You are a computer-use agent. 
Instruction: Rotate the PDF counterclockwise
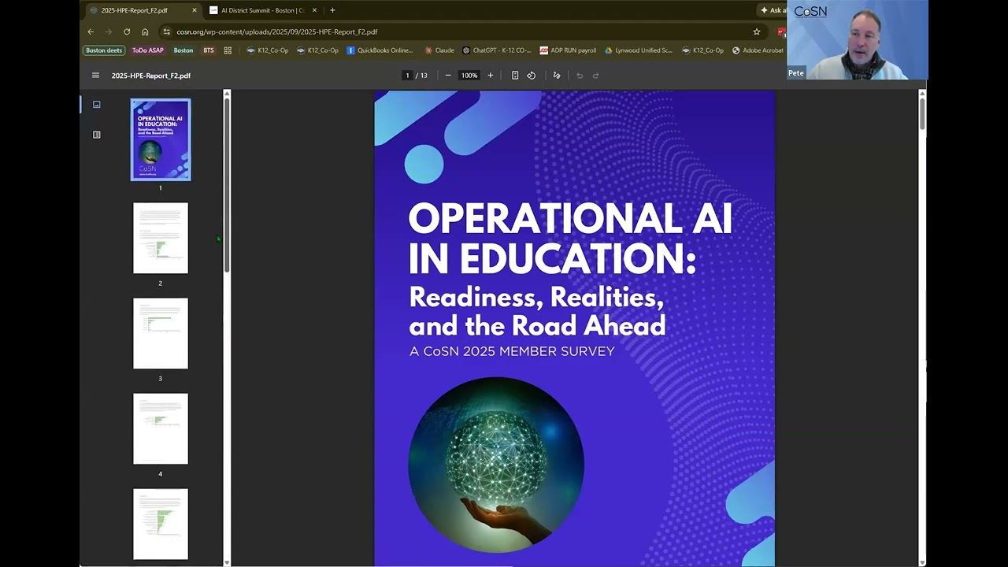[x=532, y=76]
